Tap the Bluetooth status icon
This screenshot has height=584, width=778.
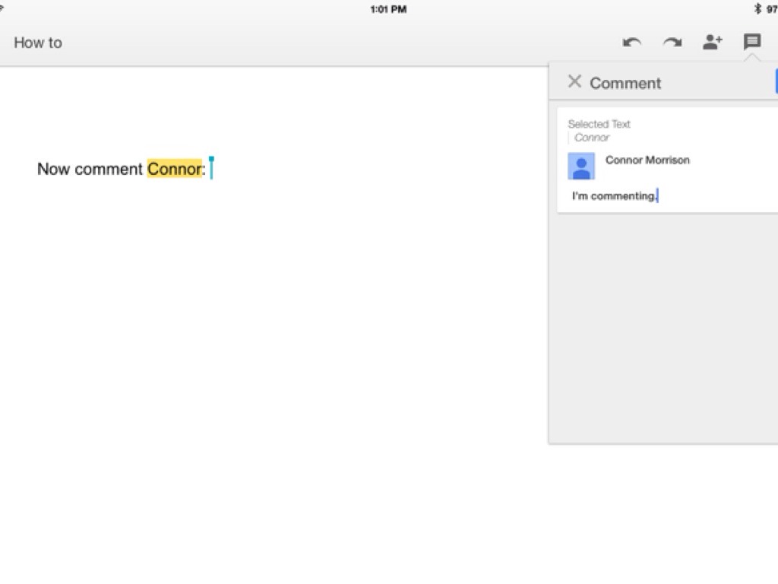757,9
